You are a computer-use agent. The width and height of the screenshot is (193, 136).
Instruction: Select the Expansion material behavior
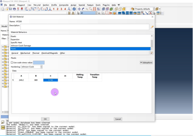click(x=80, y=40)
